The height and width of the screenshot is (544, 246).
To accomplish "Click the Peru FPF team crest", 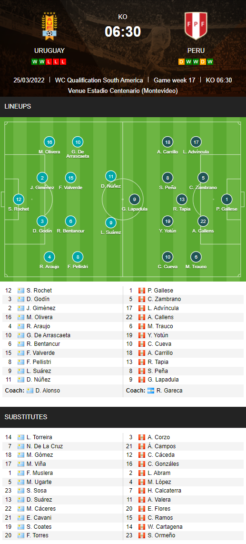I will tap(196, 26).
